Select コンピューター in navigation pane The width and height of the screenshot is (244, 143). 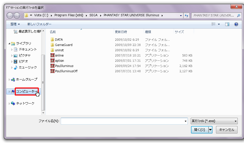click(x=27, y=91)
